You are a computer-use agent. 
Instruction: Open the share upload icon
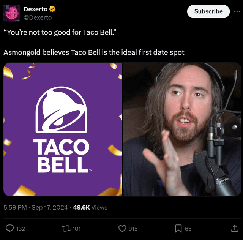point(235,228)
